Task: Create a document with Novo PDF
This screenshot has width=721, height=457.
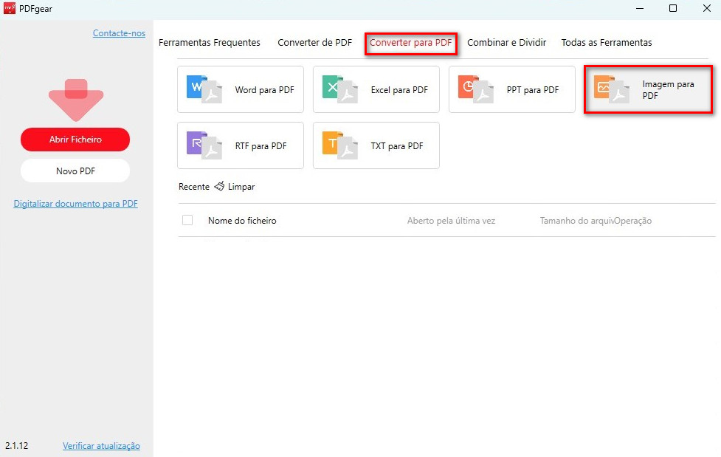Action: (x=75, y=171)
